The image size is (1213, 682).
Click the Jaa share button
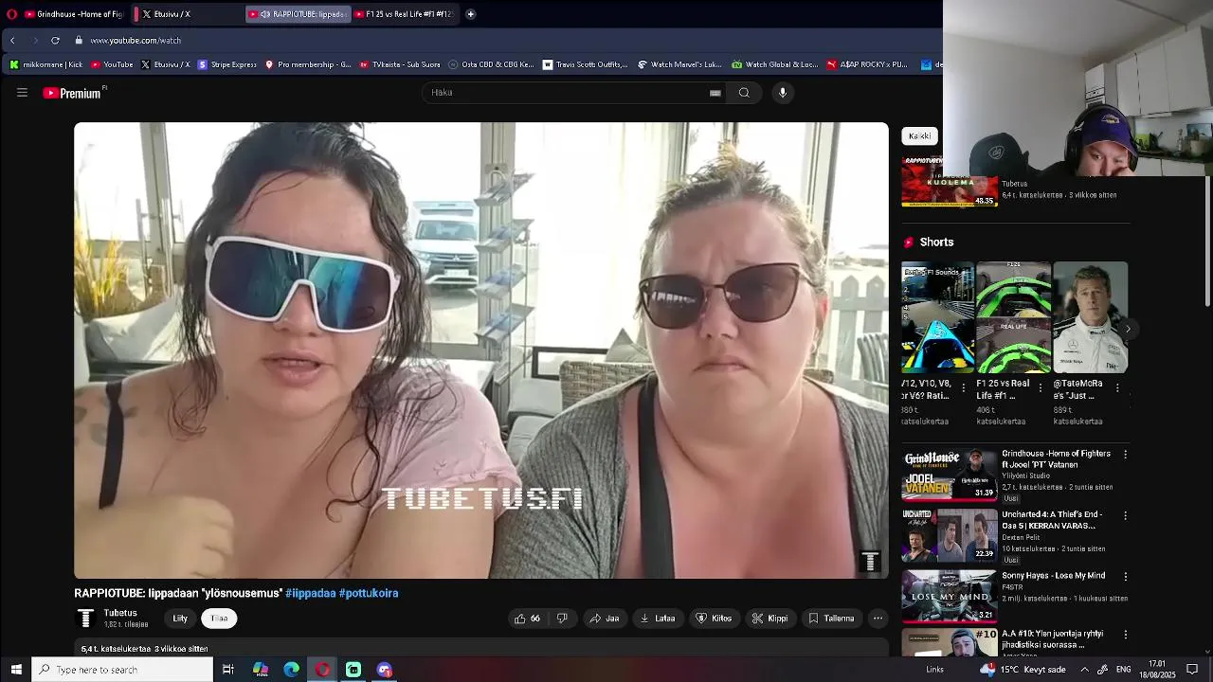click(604, 619)
